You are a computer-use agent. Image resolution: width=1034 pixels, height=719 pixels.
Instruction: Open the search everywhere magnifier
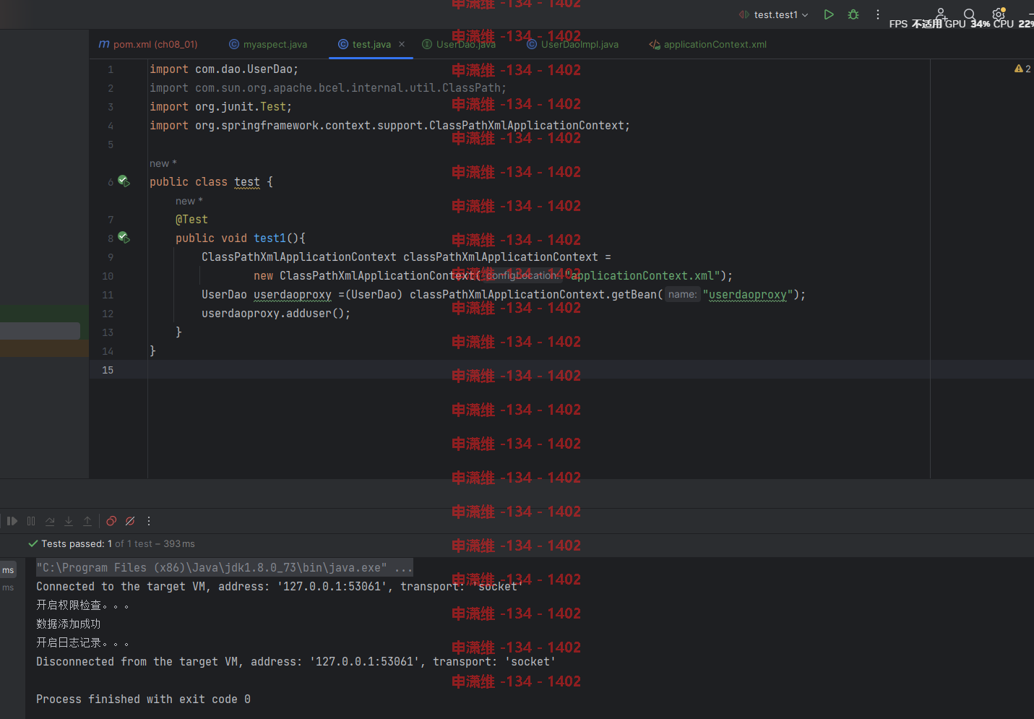[970, 14]
